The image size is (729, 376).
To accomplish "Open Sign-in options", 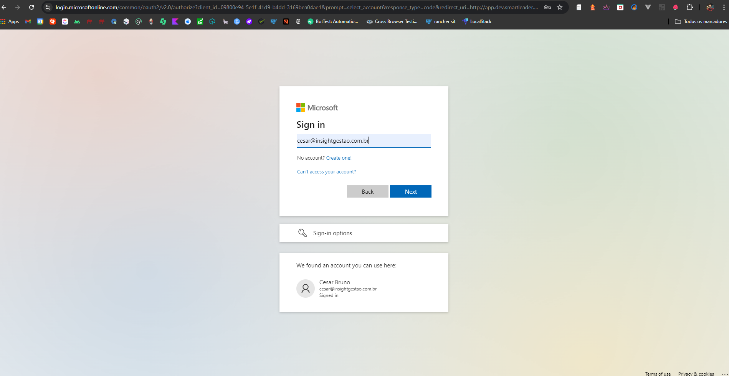I will tap(364, 233).
